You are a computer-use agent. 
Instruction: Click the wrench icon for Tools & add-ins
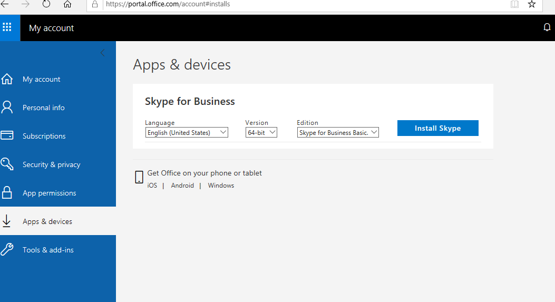7,249
